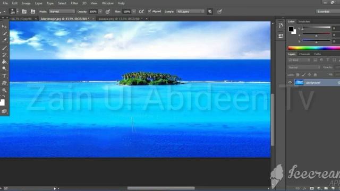Viewport: 340px width, 191px height.
Task: Open the layer blend mode Normal dropdown
Action: tap(304, 67)
